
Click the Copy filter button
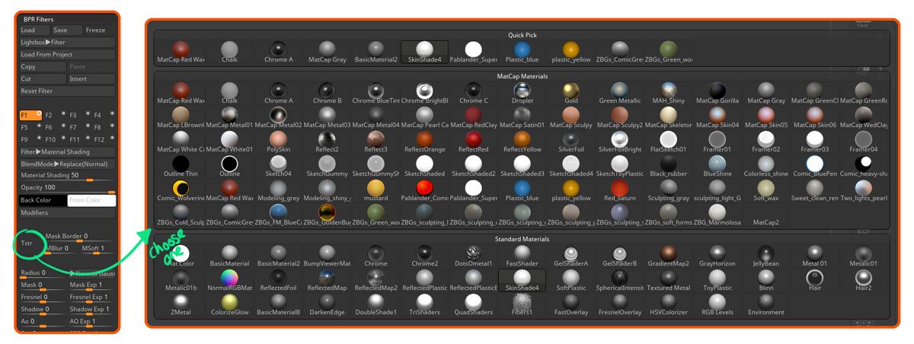(x=43, y=67)
